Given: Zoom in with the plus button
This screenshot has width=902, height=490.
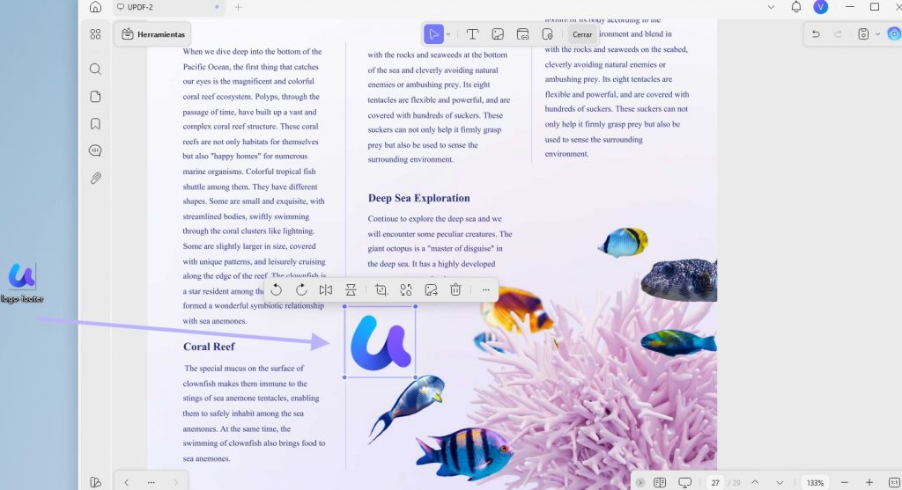Looking at the screenshot, I should 869,483.
